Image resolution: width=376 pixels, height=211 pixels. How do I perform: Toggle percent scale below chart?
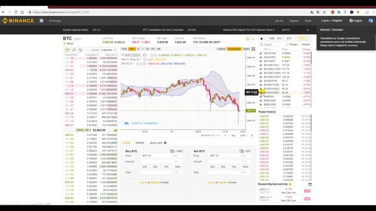click(226, 135)
